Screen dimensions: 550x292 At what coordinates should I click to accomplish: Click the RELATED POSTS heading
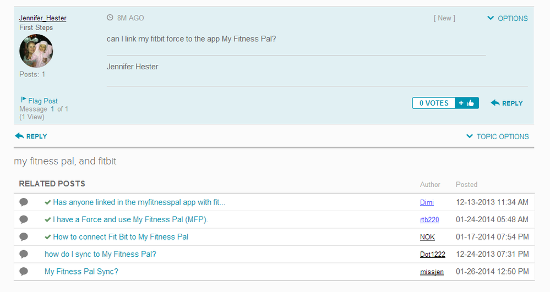(x=52, y=184)
